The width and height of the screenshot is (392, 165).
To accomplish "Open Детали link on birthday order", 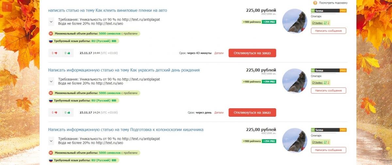I will pyautogui.click(x=219, y=112).
